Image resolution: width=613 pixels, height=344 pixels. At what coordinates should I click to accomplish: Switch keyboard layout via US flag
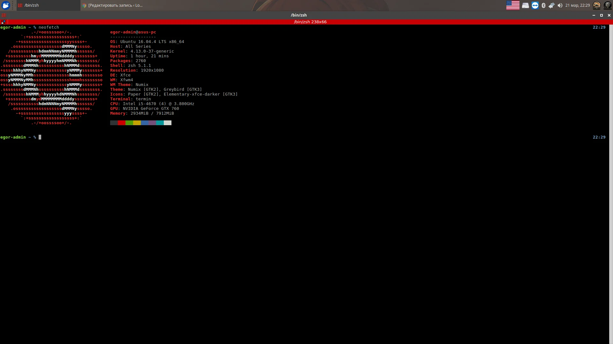(x=513, y=5)
